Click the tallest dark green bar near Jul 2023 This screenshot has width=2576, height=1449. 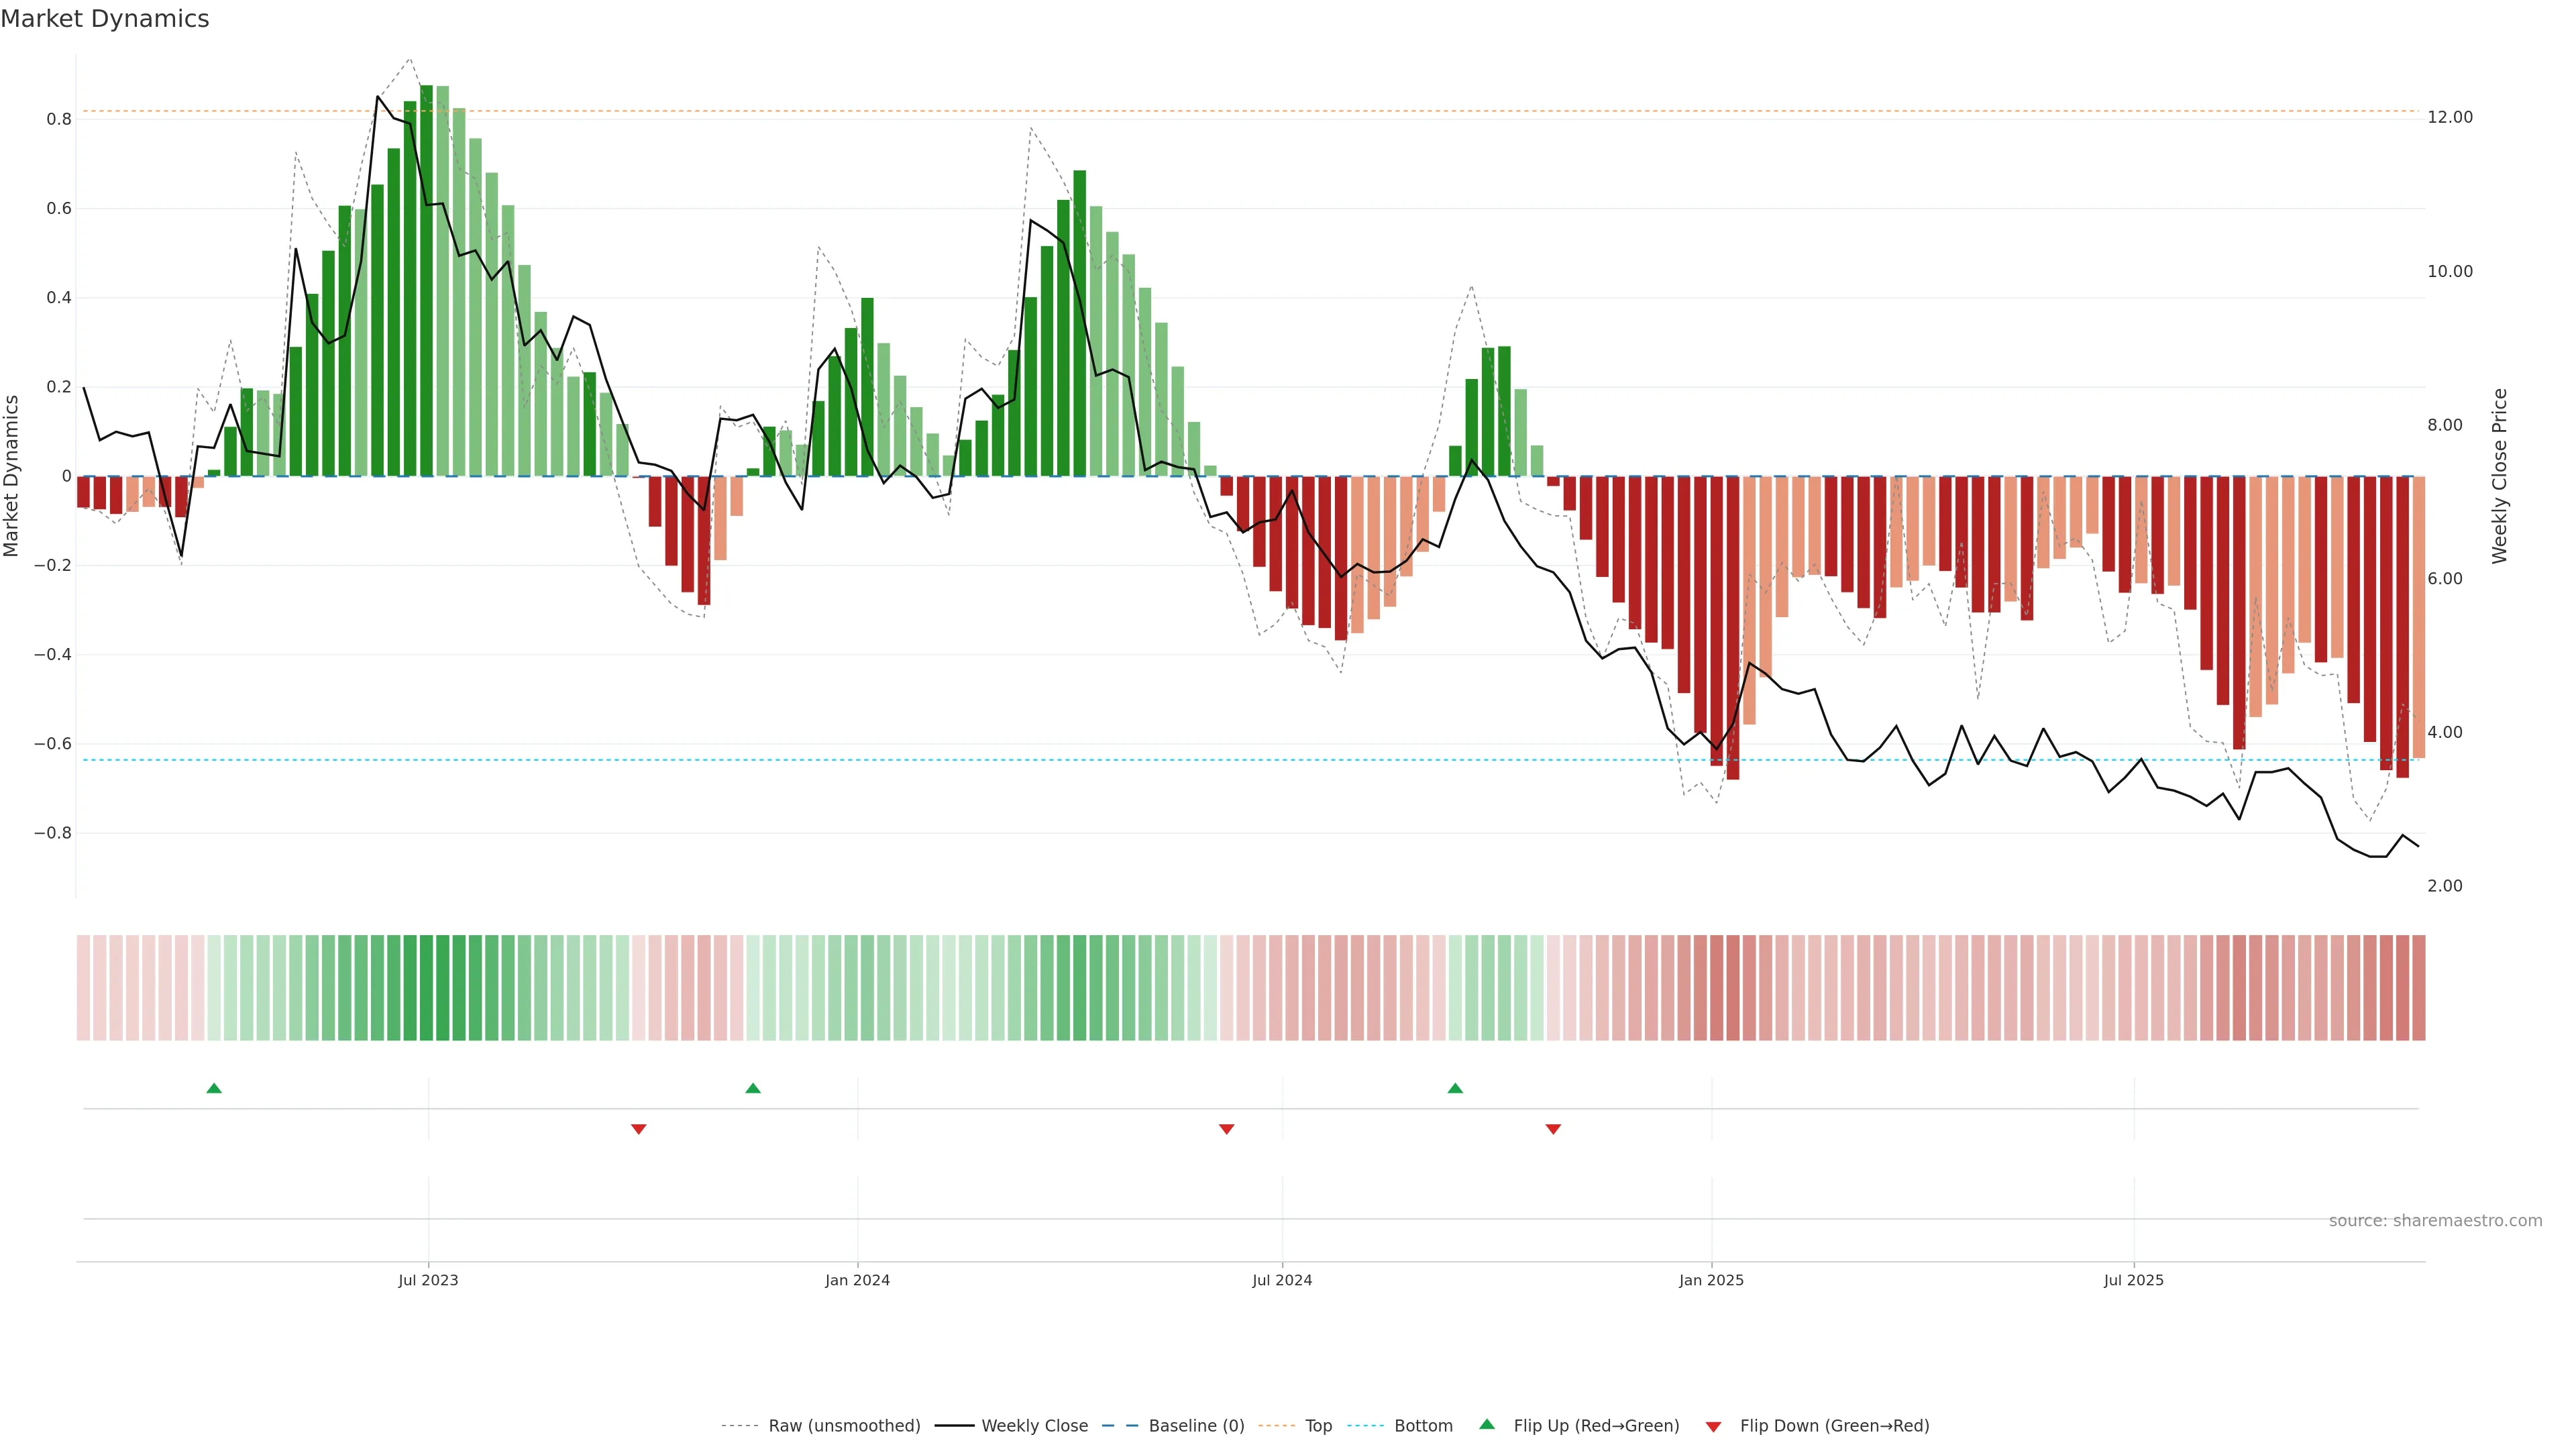pos(426,280)
